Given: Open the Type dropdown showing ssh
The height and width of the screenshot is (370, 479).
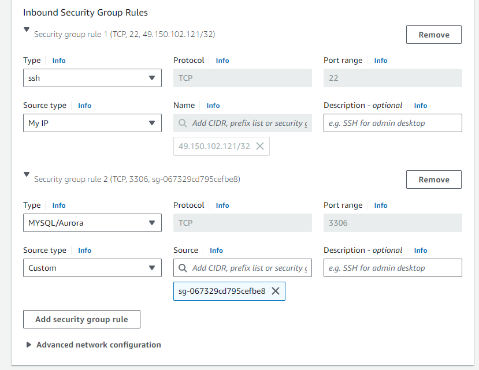Looking at the screenshot, I should (92, 78).
